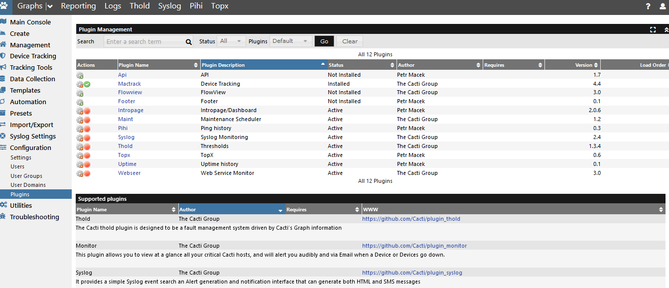
Task: Open the Logs menu item
Action: (113, 6)
